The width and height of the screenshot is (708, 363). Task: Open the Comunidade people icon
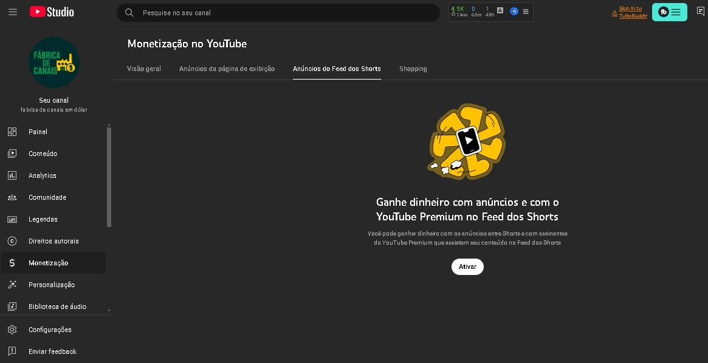coord(12,197)
